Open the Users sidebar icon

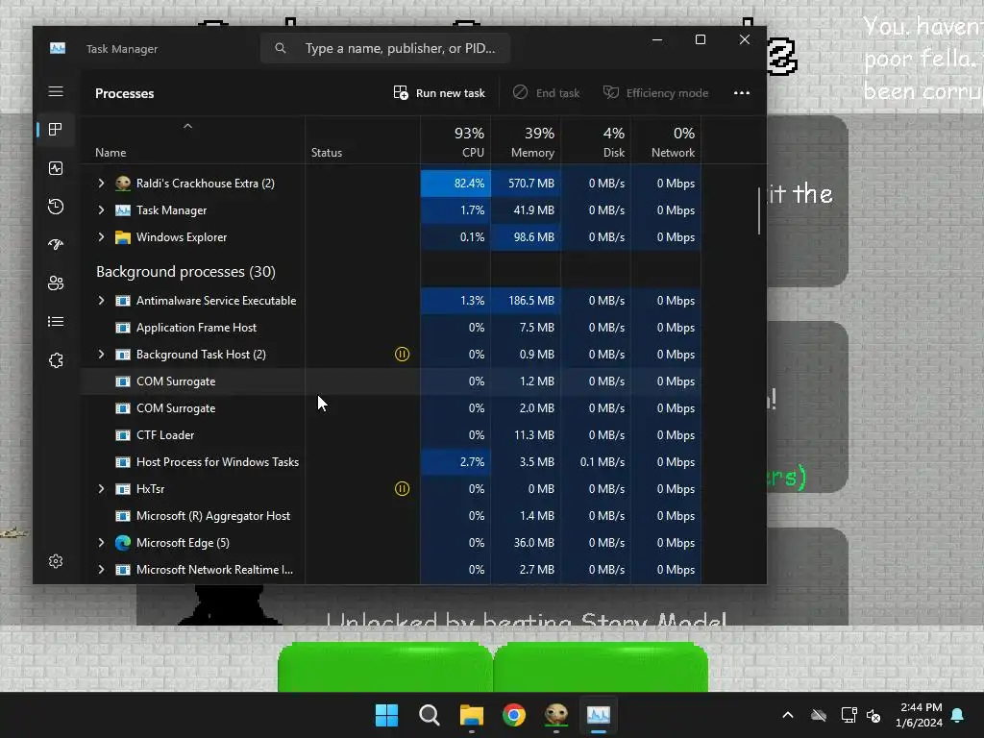tap(56, 283)
